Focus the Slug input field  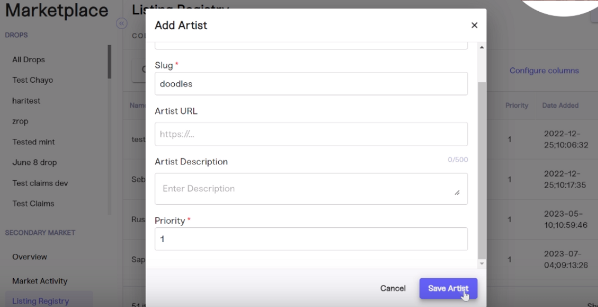pos(311,84)
